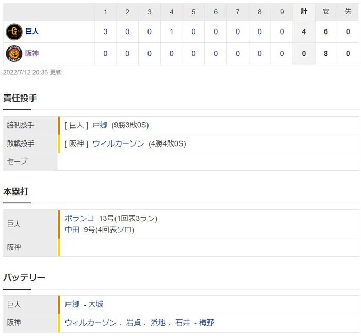
Task: Select pitcher 石井 in battery section
Action: pos(183,323)
